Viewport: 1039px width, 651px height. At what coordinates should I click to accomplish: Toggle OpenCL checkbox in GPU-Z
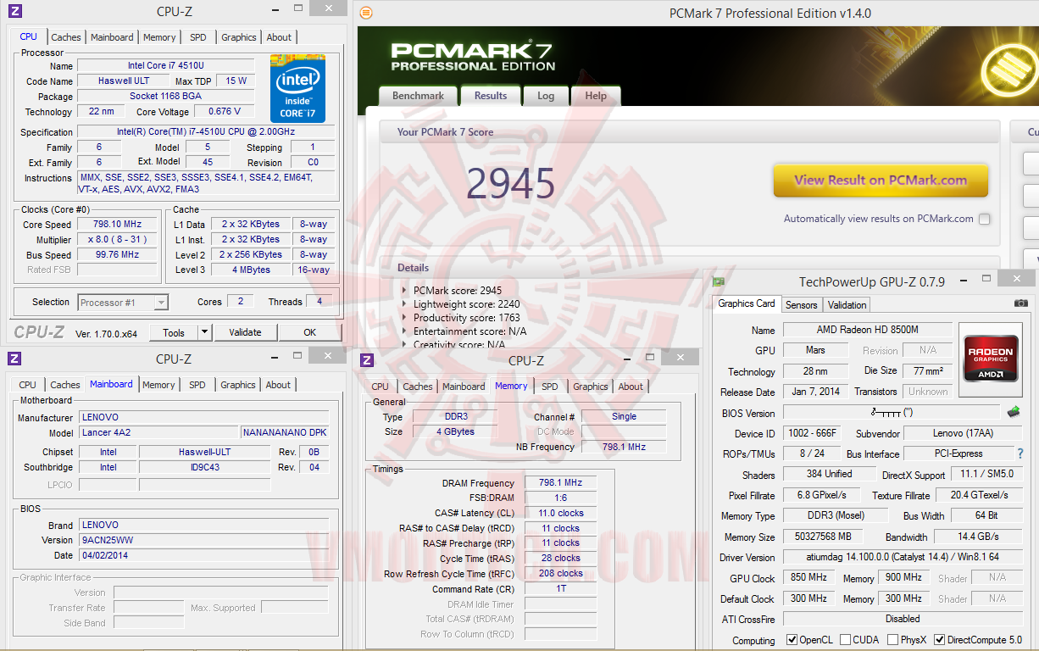792,640
